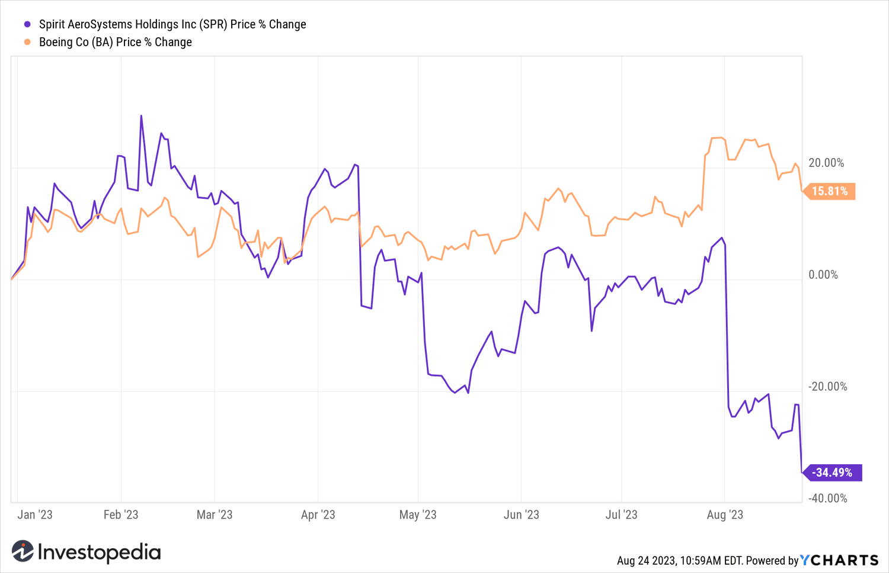The image size is (889, 573).
Task: Click the Aug '23 axis label
Action: (725, 514)
